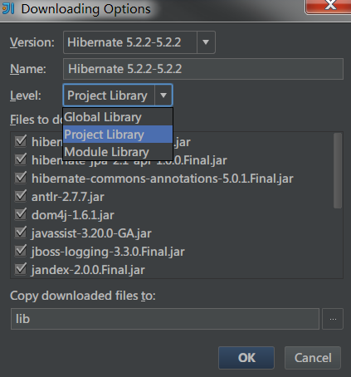Click the Cancel button
Screen dimensions: 351x377
pos(313,358)
